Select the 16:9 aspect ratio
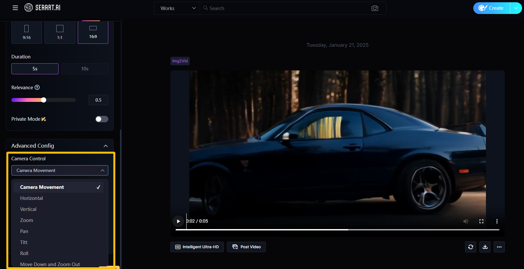The image size is (524, 269). click(x=93, y=32)
